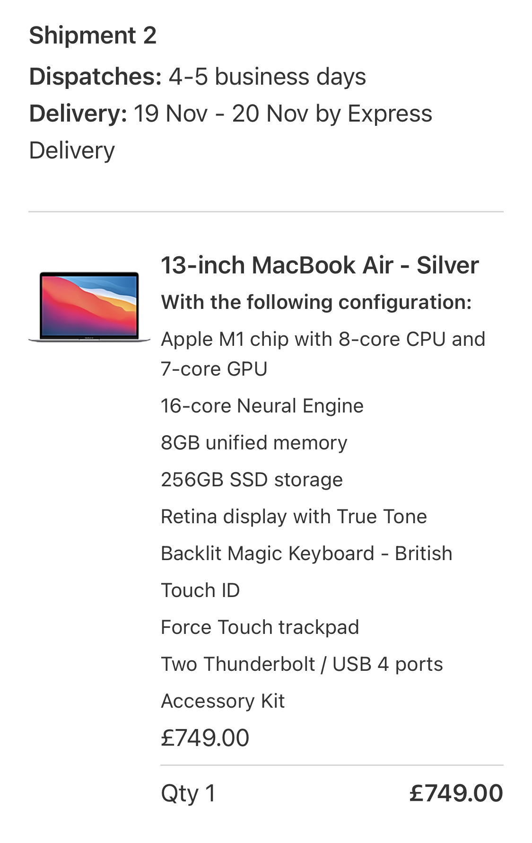This screenshot has width=532, height=843.
Task: Click the With the following configuration heading
Action: 316,302
